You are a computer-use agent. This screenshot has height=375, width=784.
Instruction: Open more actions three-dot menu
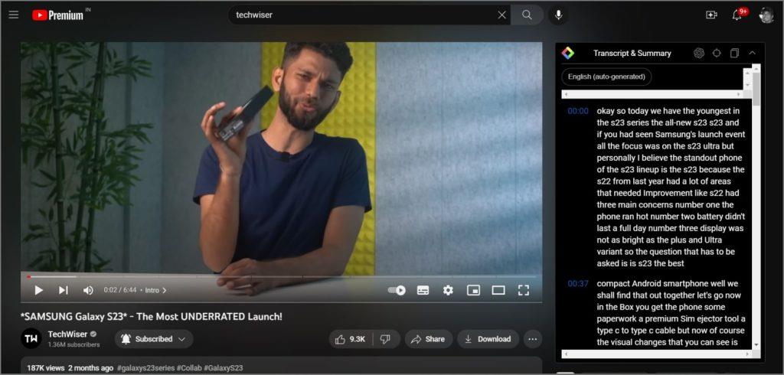pos(533,339)
